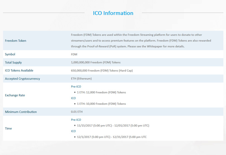226x155 pixels.
Task: Click ICO heading under Exchange Rate
Action: coord(73,98)
